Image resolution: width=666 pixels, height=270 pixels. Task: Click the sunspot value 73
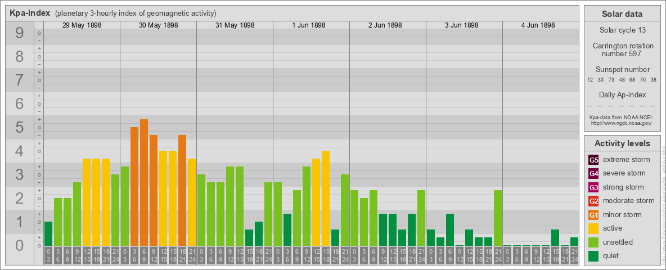click(611, 80)
